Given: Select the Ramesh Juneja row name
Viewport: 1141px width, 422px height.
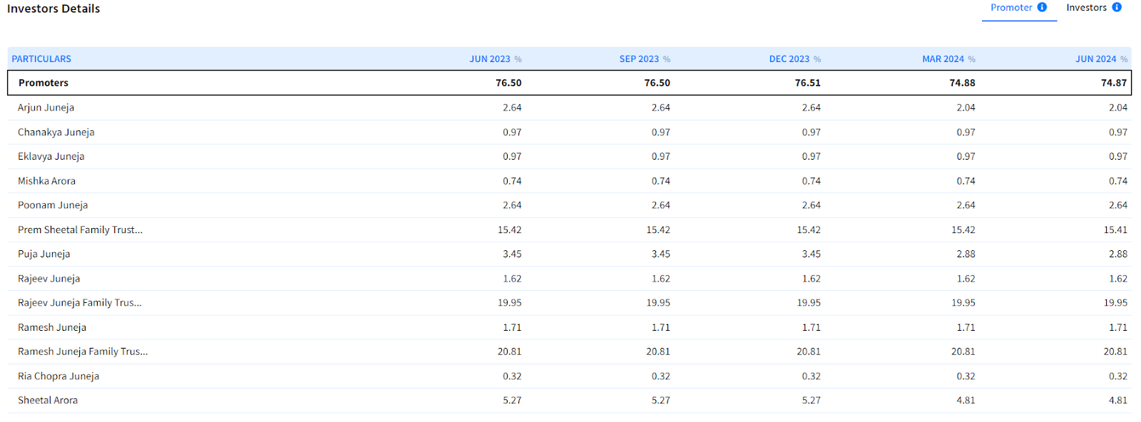Looking at the screenshot, I should 51,328.
